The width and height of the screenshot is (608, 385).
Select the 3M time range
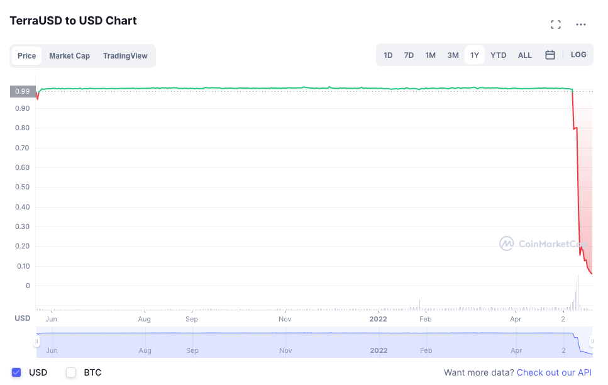point(453,55)
